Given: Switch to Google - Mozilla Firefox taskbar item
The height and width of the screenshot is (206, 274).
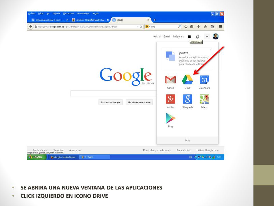Looking at the screenshot, I should [x=64, y=157].
